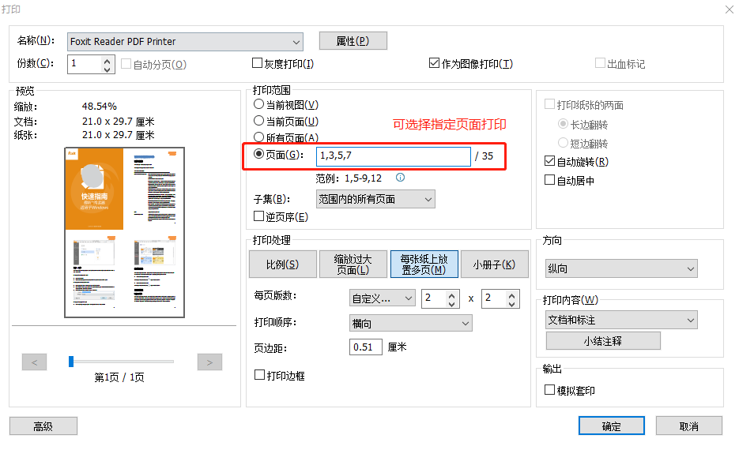Select all pages radio button
Image resolution: width=739 pixels, height=450 pixels.
point(258,137)
